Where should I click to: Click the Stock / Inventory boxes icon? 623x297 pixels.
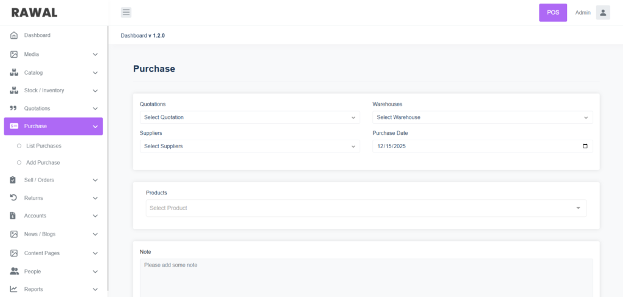pyautogui.click(x=14, y=90)
